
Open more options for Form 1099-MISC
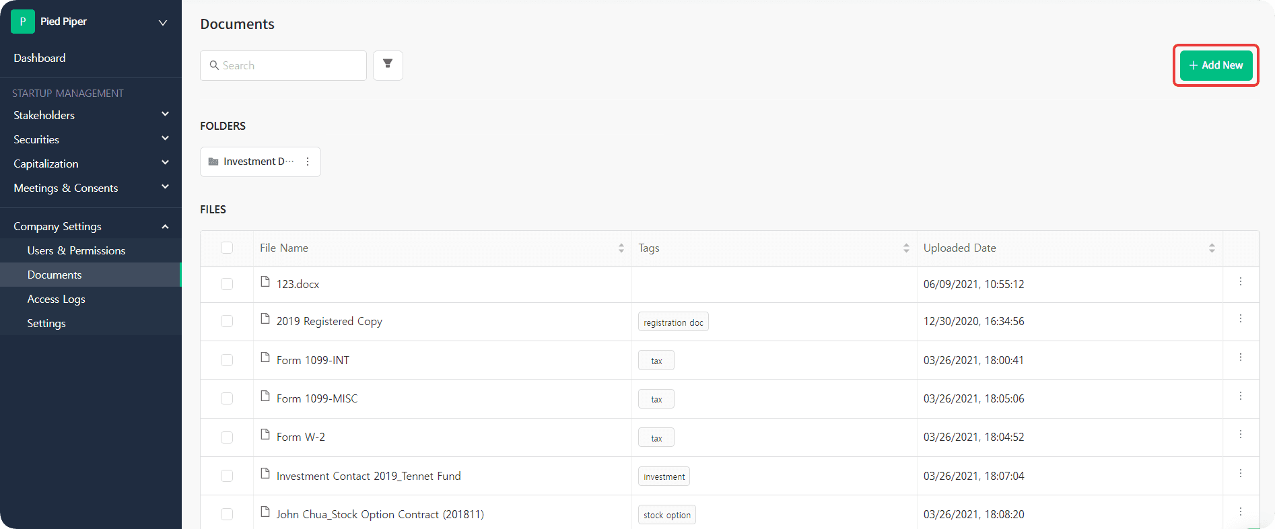(1240, 396)
